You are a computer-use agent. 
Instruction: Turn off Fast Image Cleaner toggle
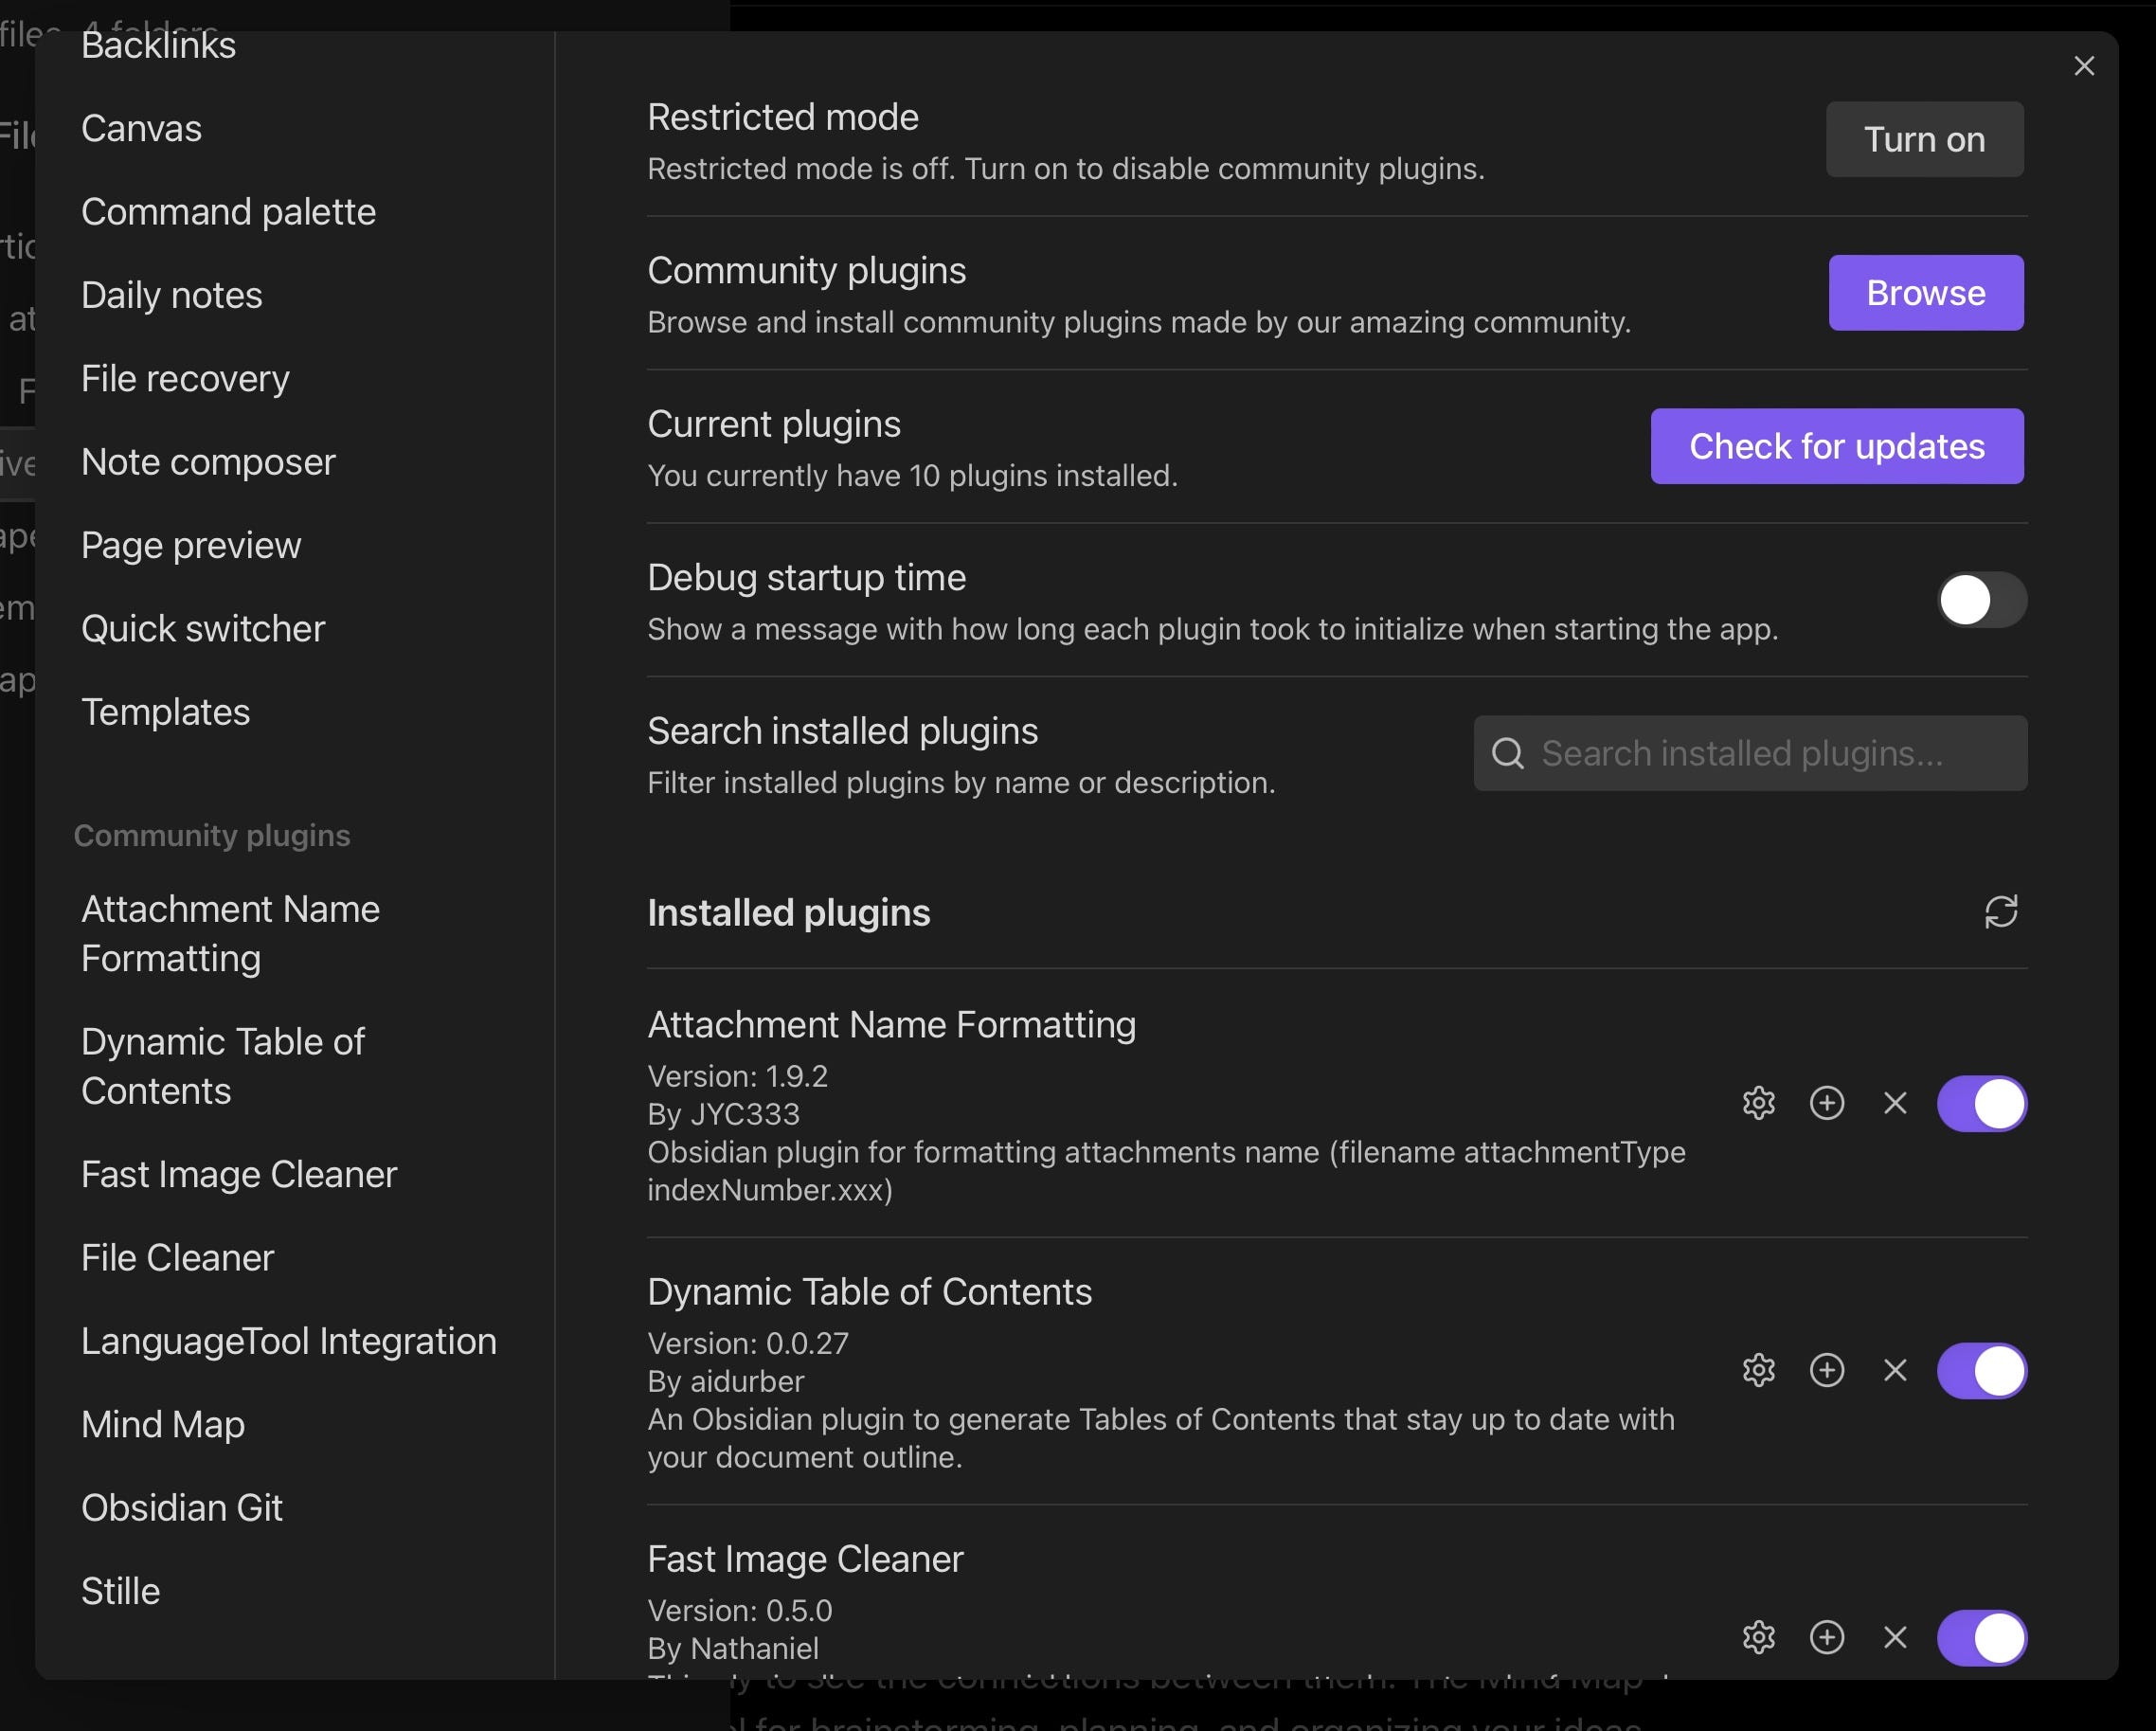(1980, 1637)
